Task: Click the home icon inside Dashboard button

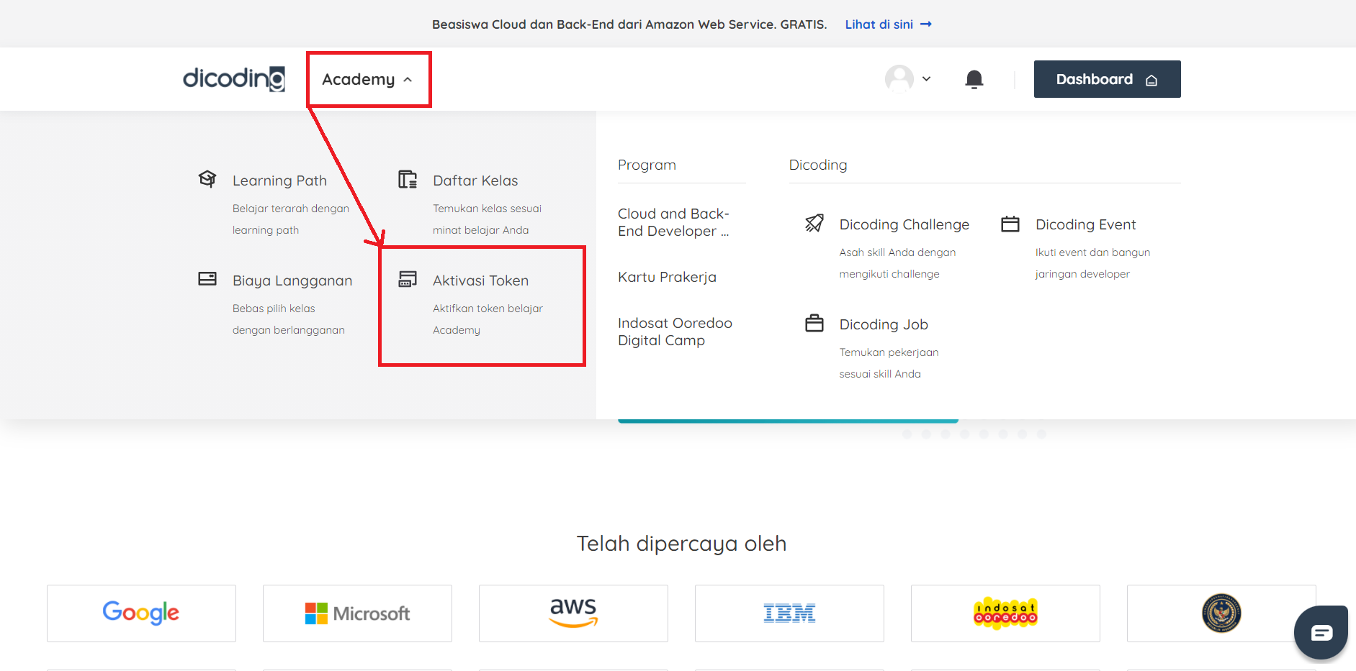Action: click(x=1152, y=79)
